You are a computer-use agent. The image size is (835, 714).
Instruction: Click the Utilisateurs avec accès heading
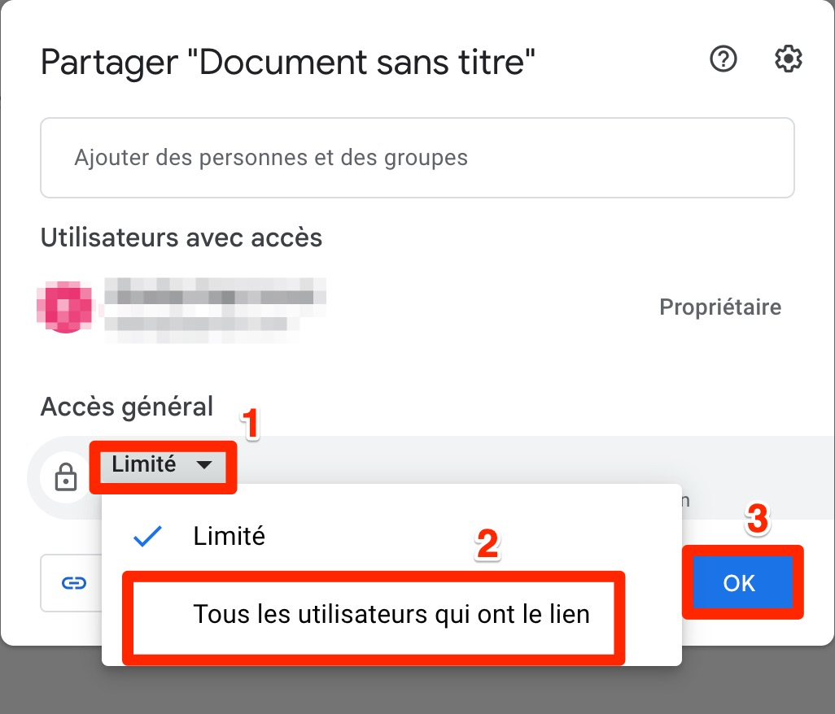[181, 237]
